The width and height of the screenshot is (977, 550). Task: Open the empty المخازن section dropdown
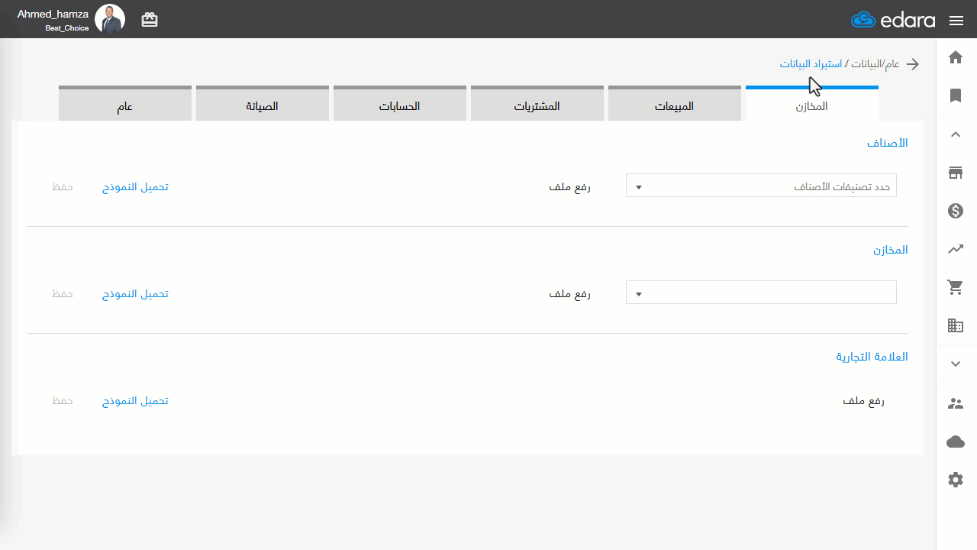point(761,293)
